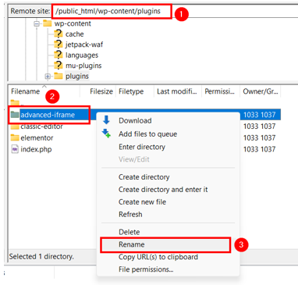Click the index.php file icon
298x285 pixels.
click(15, 149)
